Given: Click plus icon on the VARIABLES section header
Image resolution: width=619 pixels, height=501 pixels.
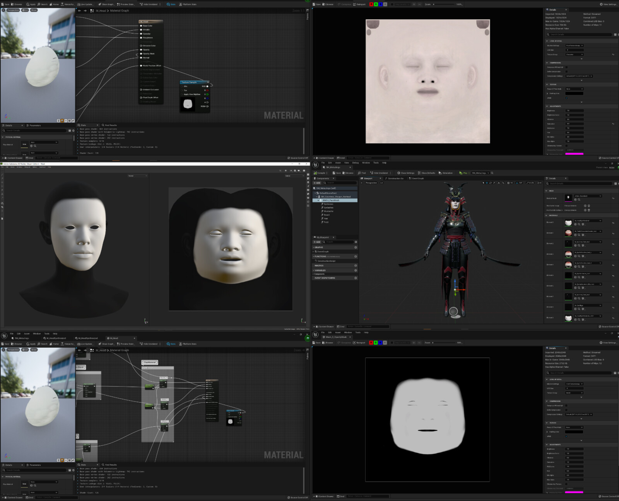Looking at the screenshot, I should click(356, 270).
